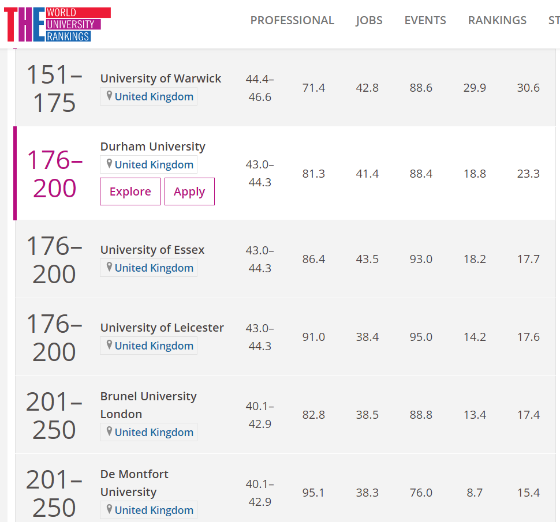Open the Events menu item
The height and width of the screenshot is (522, 560).
(425, 21)
